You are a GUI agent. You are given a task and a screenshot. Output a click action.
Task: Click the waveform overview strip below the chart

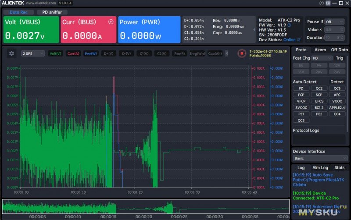click(x=146, y=206)
